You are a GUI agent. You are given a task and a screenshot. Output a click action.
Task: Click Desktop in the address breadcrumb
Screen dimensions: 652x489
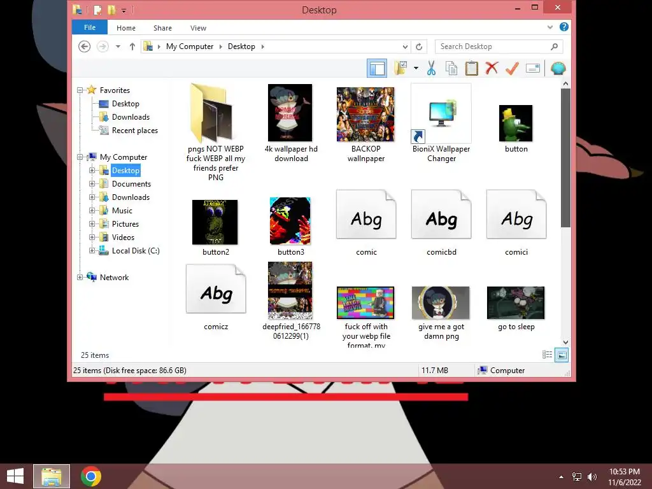coord(241,46)
